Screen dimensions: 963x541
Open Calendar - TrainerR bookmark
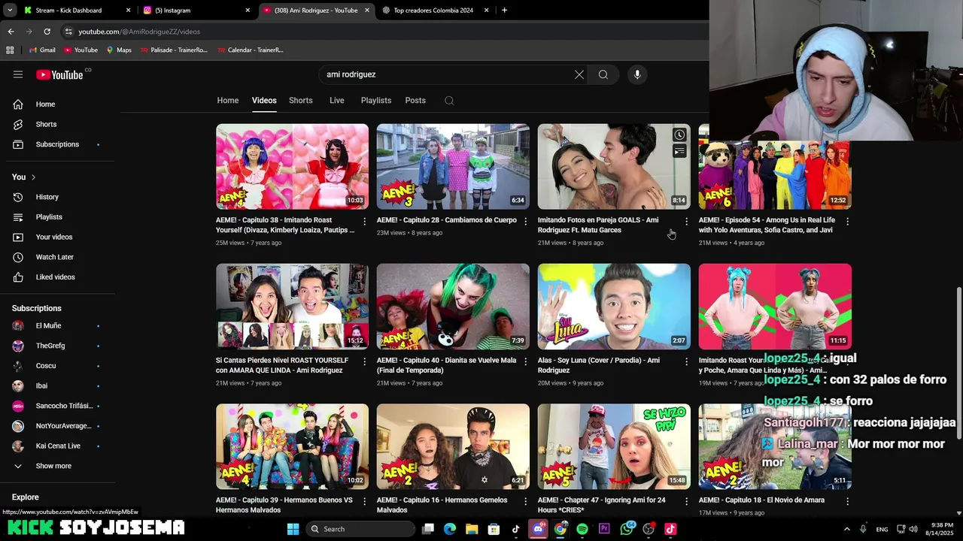(x=250, y=50)
